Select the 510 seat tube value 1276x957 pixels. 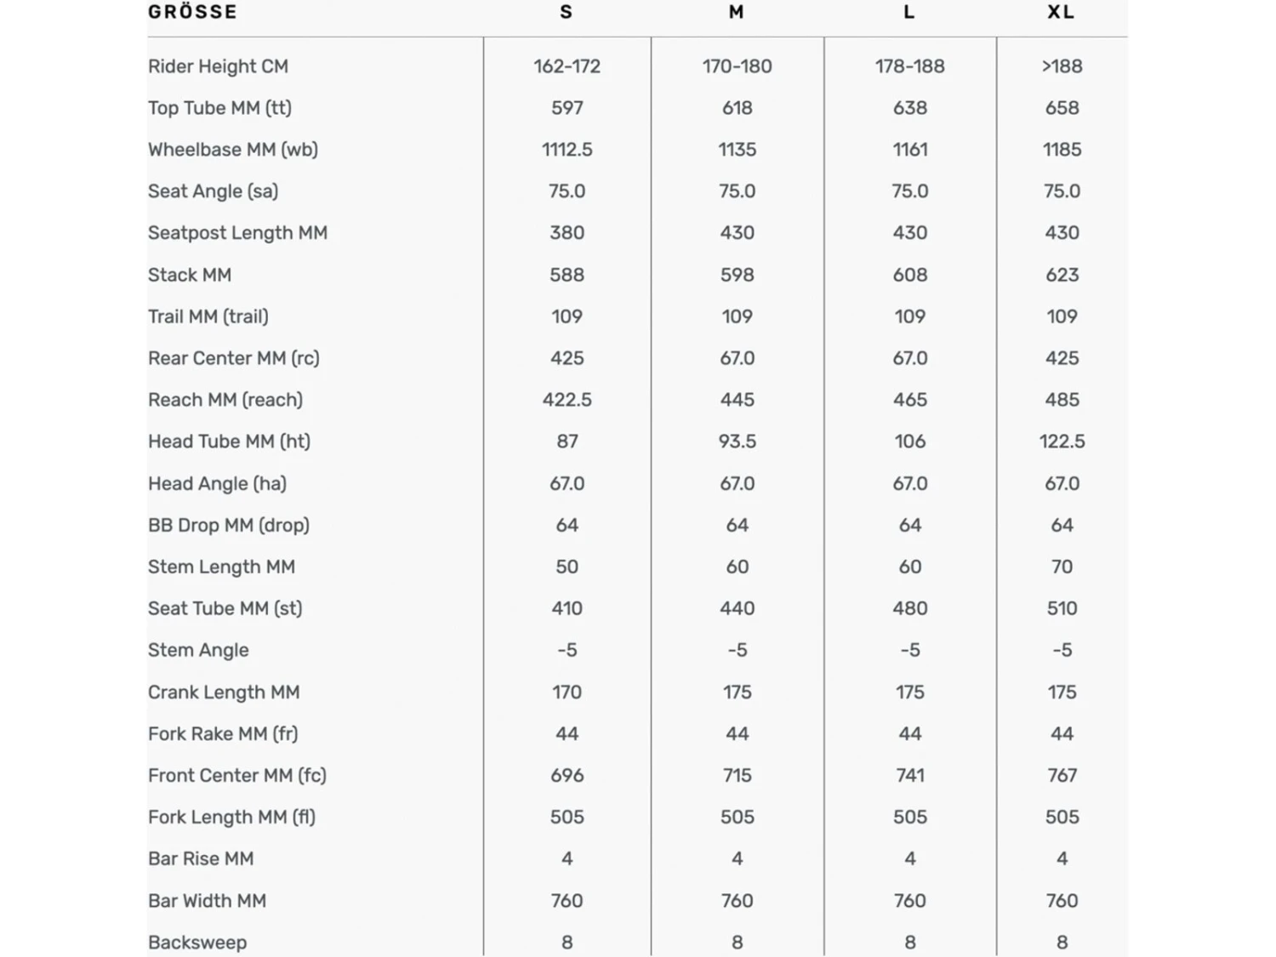[1062, 608]
